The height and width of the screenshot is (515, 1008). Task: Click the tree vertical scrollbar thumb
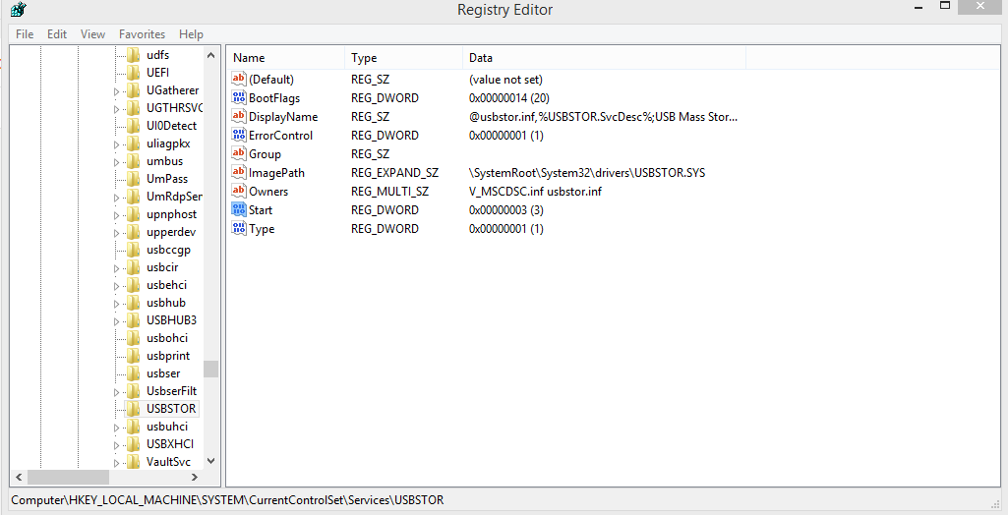210,369
